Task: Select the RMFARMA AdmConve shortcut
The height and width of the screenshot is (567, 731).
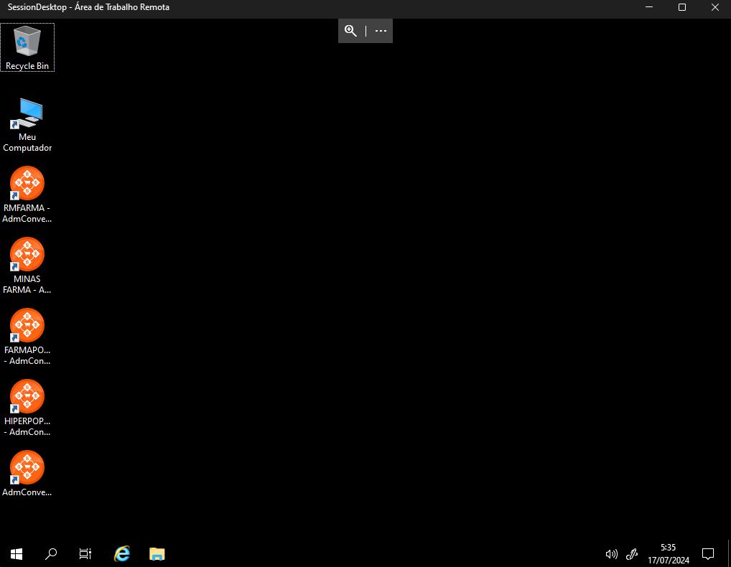Action: 27,184
